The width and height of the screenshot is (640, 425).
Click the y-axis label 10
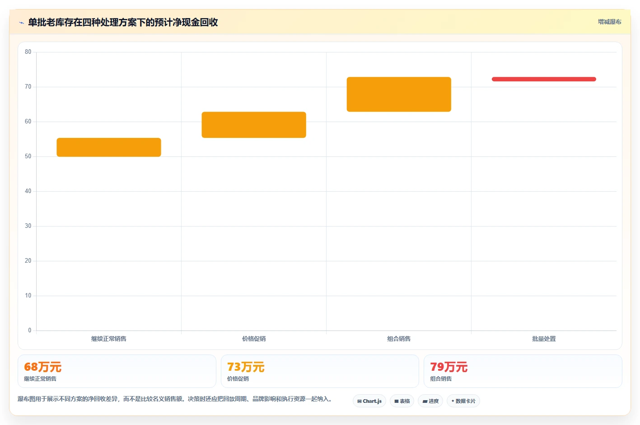point(28,296)
